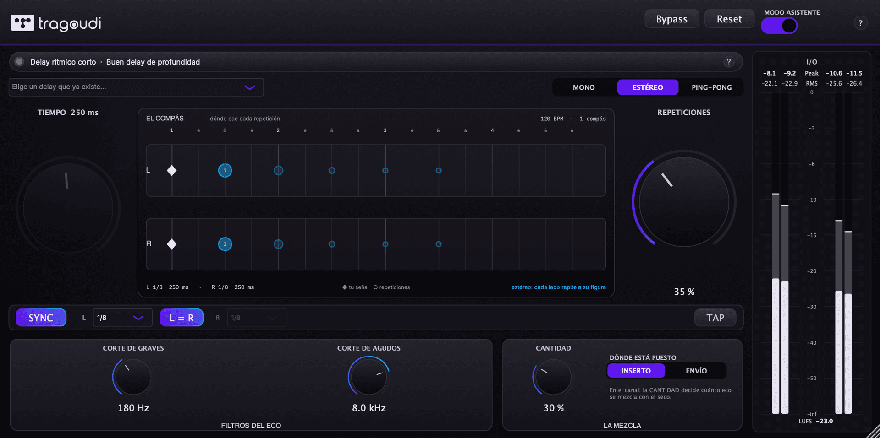
Task: Click the third repetition circle on L lane
Action: pos(332,170)
